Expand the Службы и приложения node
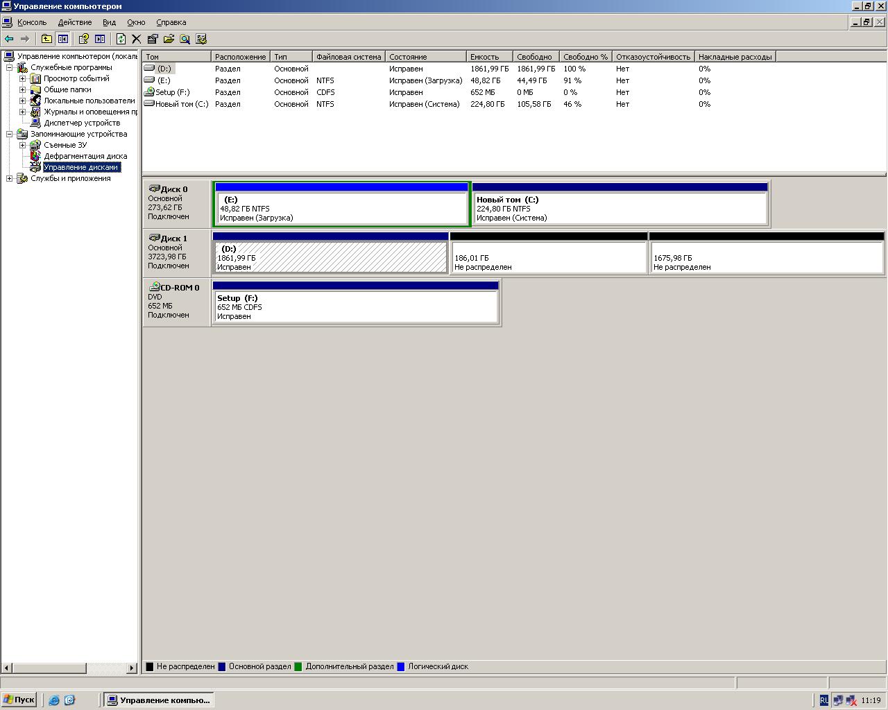The image size is (888, 710). point(10,178)
